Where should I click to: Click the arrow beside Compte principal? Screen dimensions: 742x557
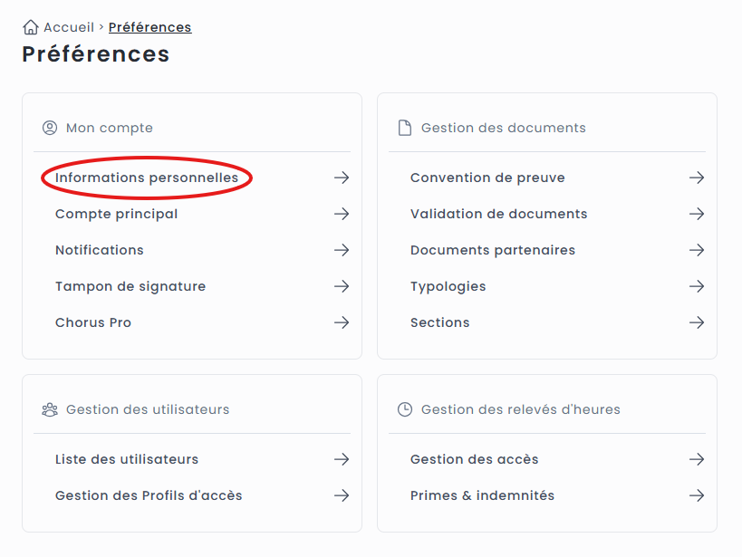coord(342,214)
